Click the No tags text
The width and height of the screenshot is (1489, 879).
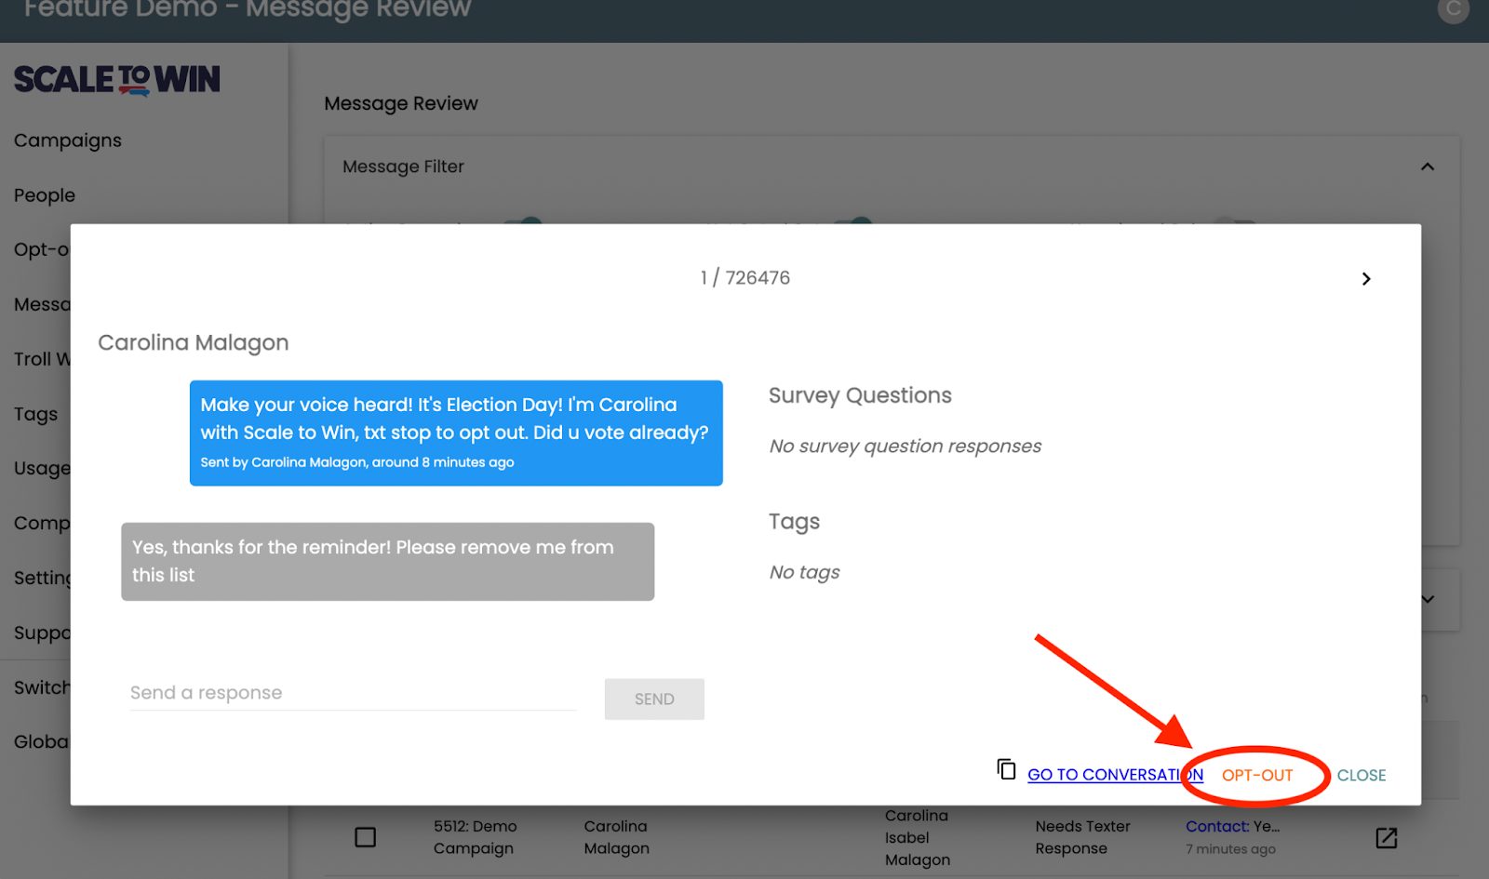[804, 573]
